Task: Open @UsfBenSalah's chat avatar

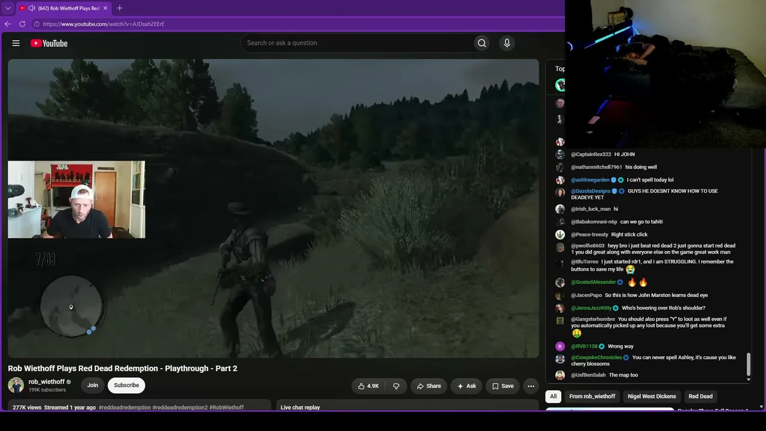Action: (x=560, y=375)
